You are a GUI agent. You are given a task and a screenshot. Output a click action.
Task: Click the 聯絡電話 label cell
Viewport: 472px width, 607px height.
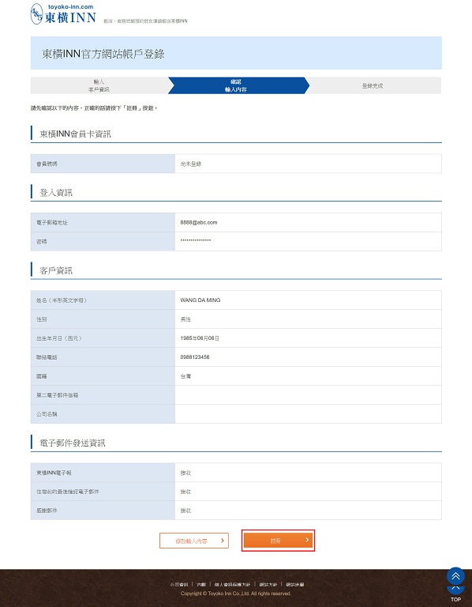(103, 357)
